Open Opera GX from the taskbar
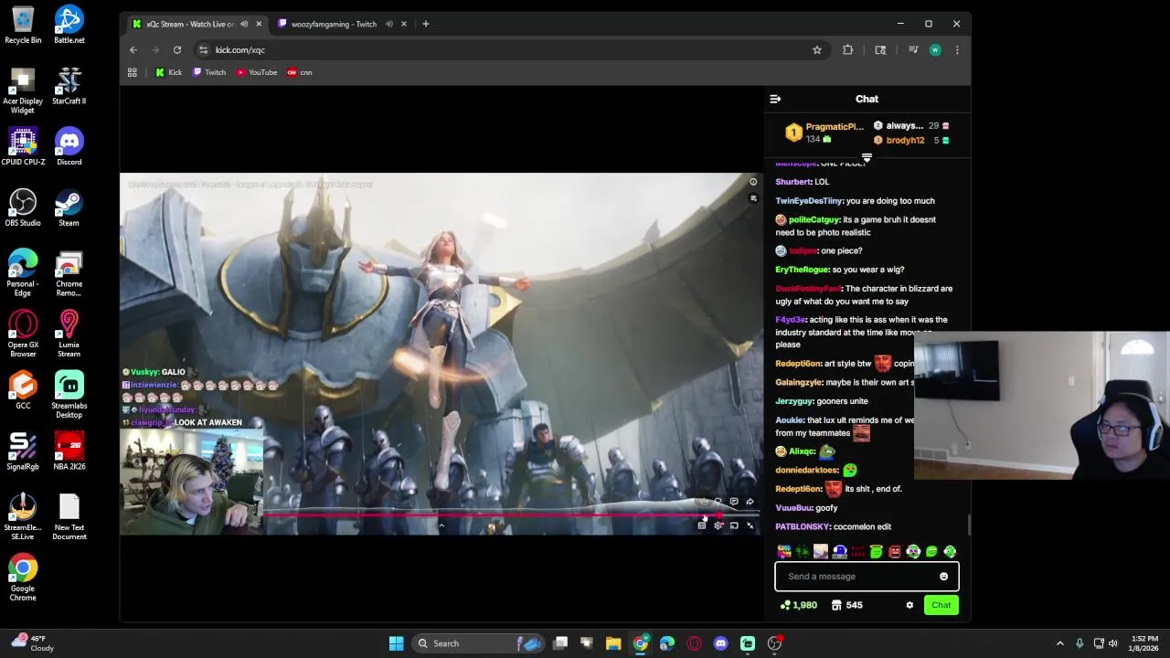The height and width of the screenshot is (658, 1170). 695,643
